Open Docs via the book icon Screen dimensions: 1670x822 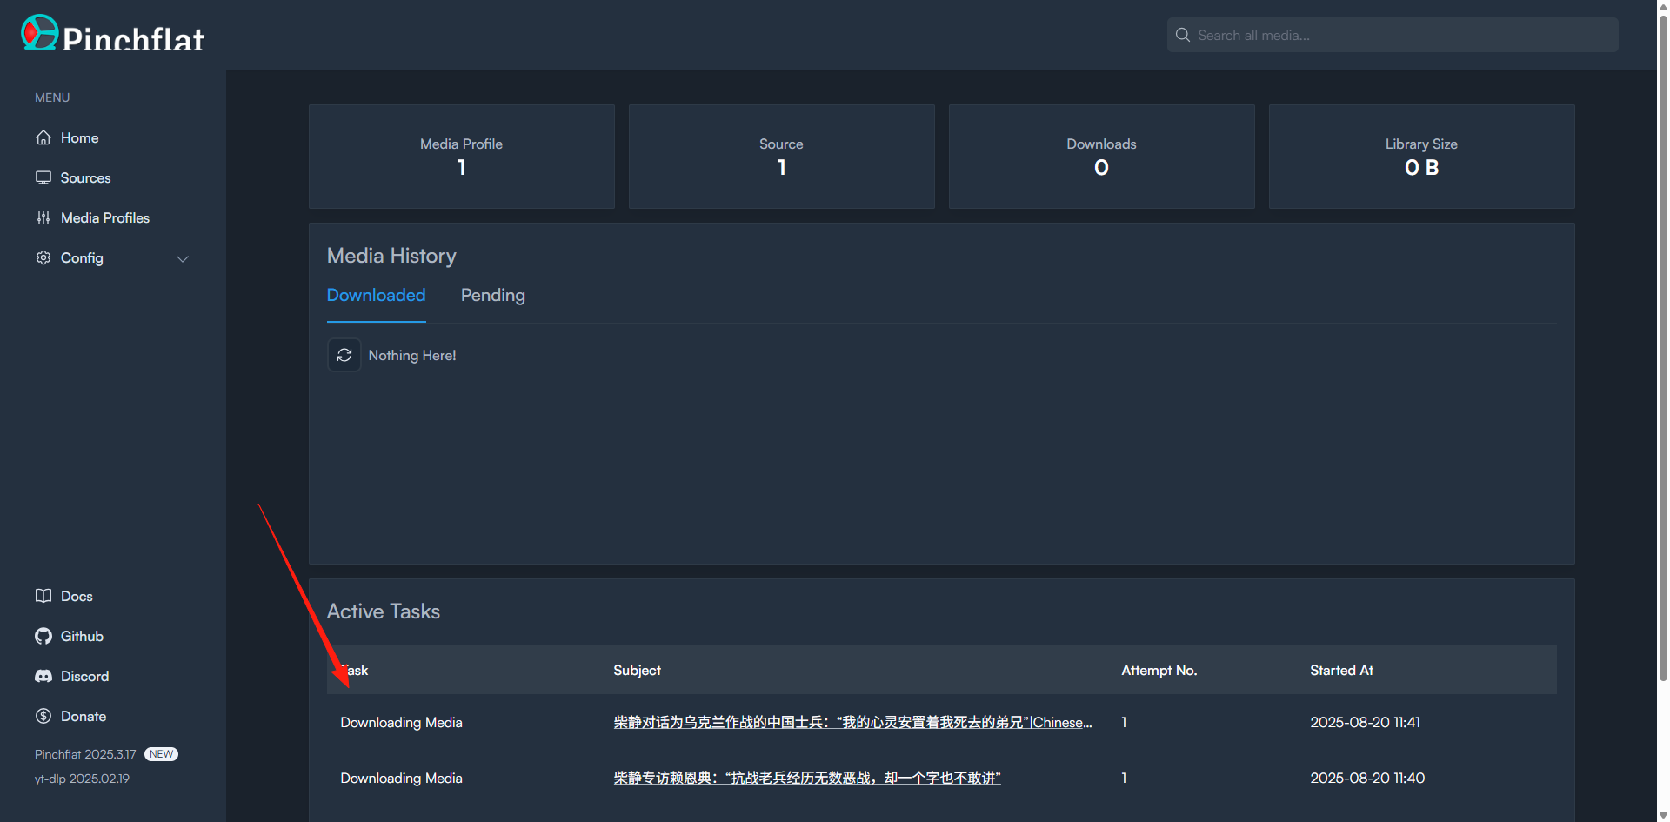click(x=43, y=596)
